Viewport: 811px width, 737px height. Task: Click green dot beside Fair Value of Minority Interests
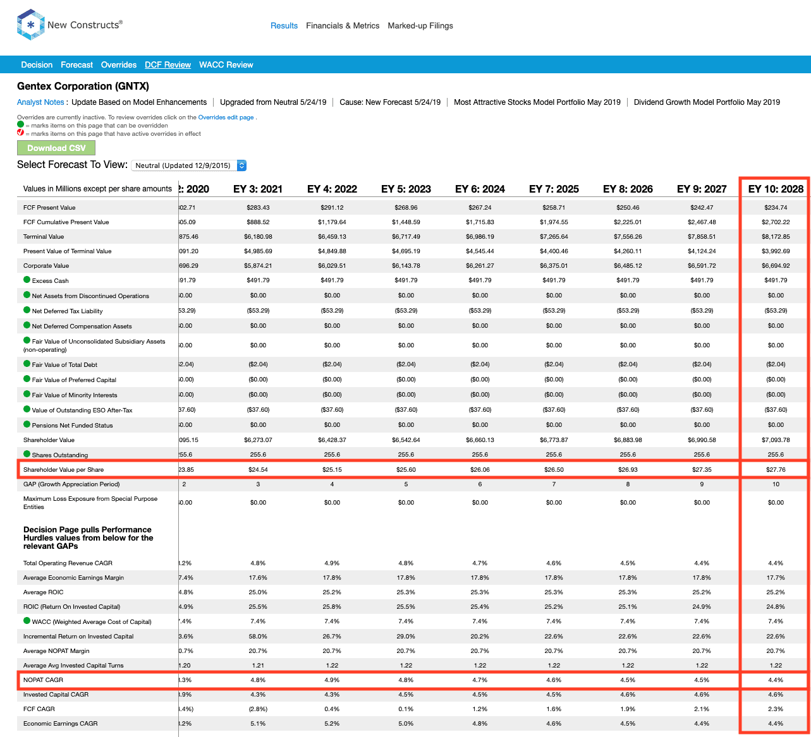coord(27,394)
